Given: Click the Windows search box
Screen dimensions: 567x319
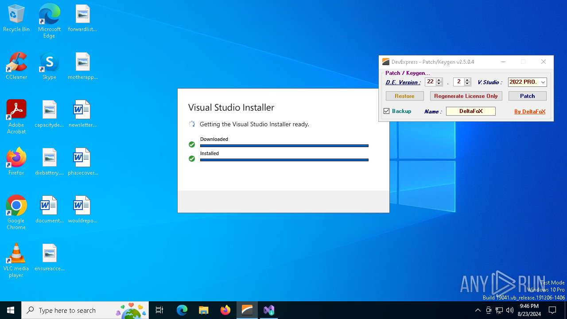Looking at the screenshot, I should pyautogui.click(x=85, y=310).
